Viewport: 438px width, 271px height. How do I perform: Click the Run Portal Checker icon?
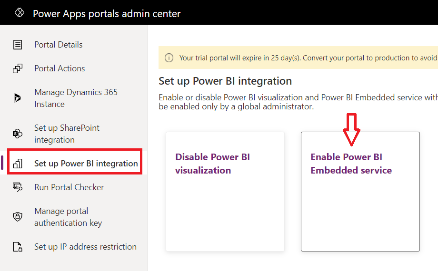[x=18, y=187]
